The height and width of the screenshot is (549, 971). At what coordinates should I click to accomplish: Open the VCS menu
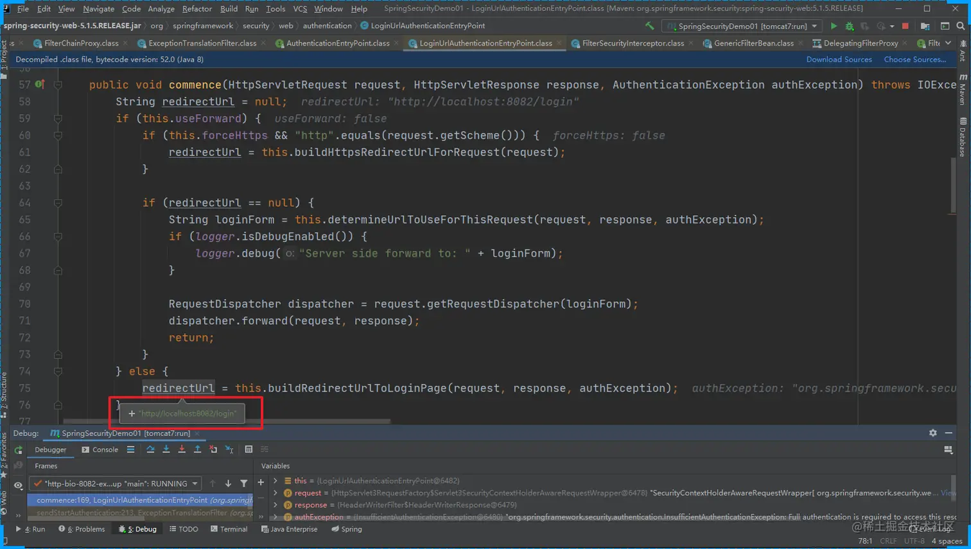[300, 9]
